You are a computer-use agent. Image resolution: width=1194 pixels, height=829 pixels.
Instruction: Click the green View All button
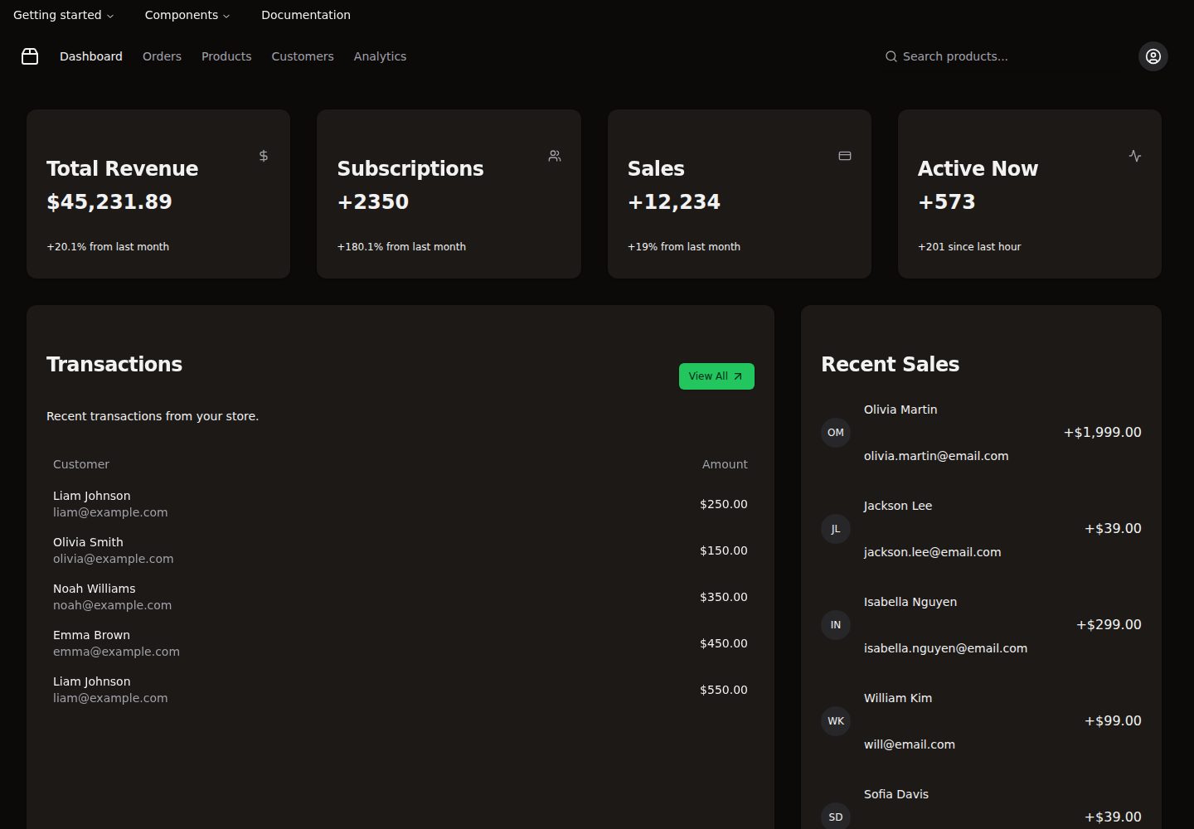[x=716, y=376]
